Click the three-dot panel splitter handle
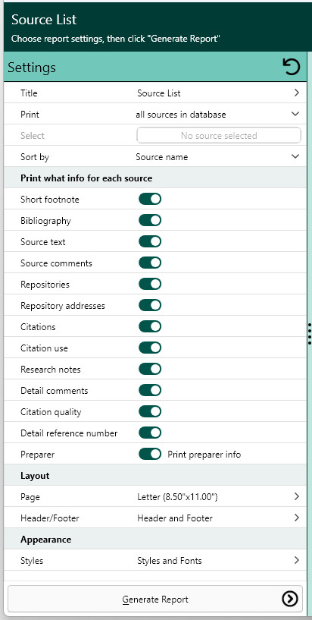This screenshot has height=620, width=312. click(310, 333)
